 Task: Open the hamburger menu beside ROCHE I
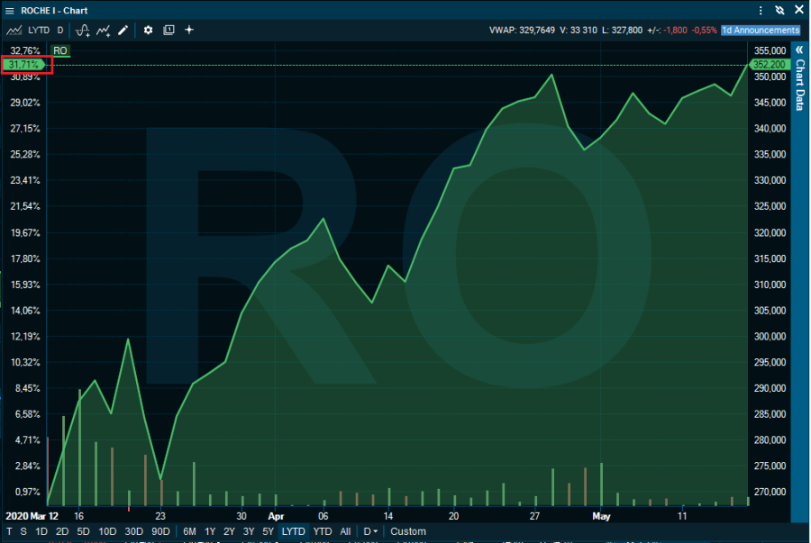click(10, 11)
